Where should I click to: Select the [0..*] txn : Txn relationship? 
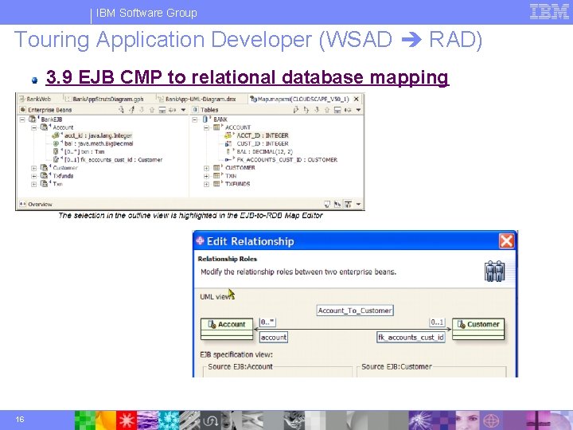click(84, 152)
